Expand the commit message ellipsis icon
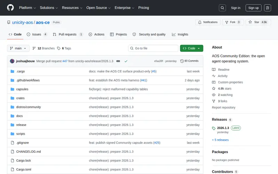Viewport: 278px width, 174px height. 118,61
